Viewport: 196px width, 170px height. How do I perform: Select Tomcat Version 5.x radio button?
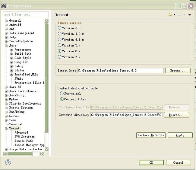coord(59,45)
